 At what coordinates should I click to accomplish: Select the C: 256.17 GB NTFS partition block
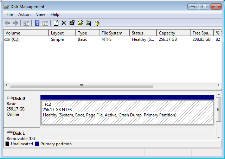pos(127,113)
